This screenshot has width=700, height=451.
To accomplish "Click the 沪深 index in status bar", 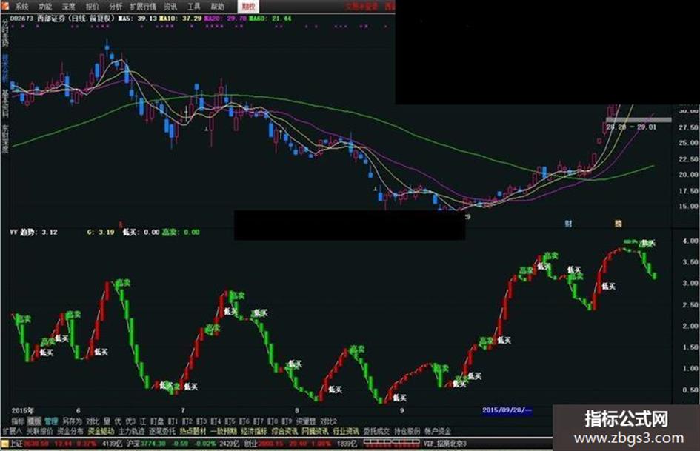I will click(133, 444).
